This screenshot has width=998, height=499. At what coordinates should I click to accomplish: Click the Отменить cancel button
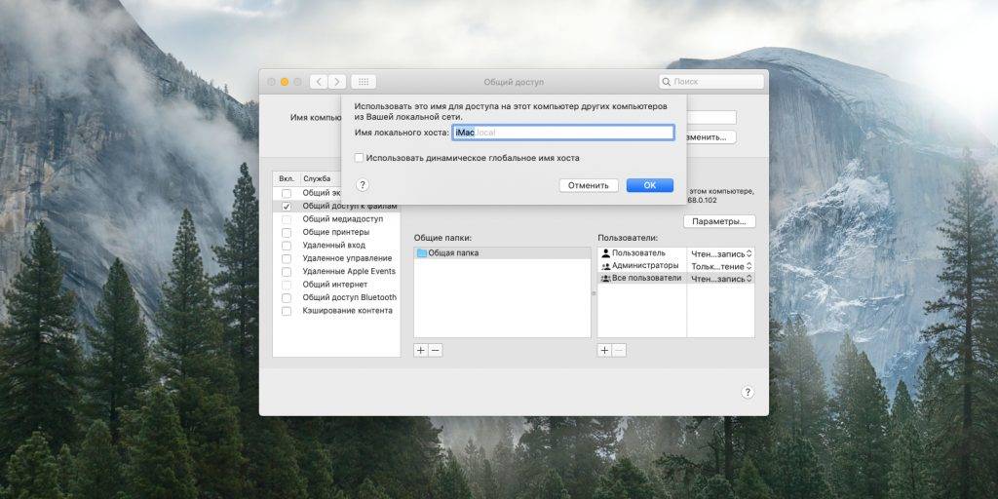click(589, 185)
